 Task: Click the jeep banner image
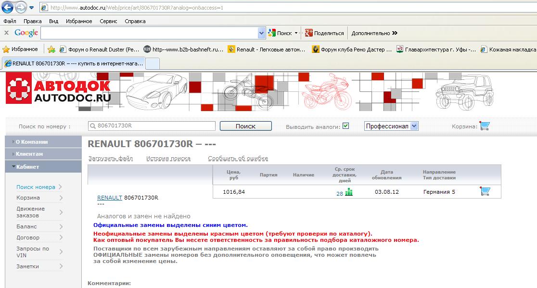coord(465,92)
